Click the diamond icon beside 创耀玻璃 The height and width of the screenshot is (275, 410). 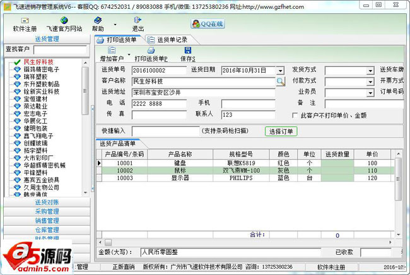click(x=17, y=143)
